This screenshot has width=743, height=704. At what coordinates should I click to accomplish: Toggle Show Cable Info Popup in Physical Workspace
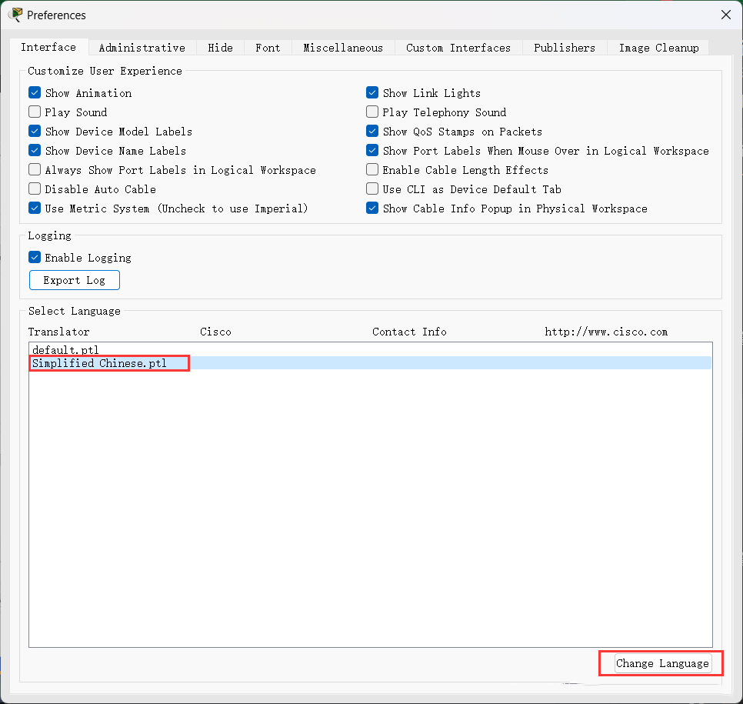click(x=372, y=208)
